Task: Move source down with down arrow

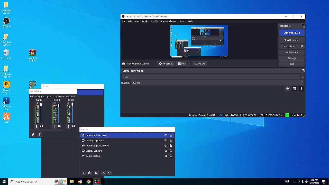Action: tap(109, 173)
